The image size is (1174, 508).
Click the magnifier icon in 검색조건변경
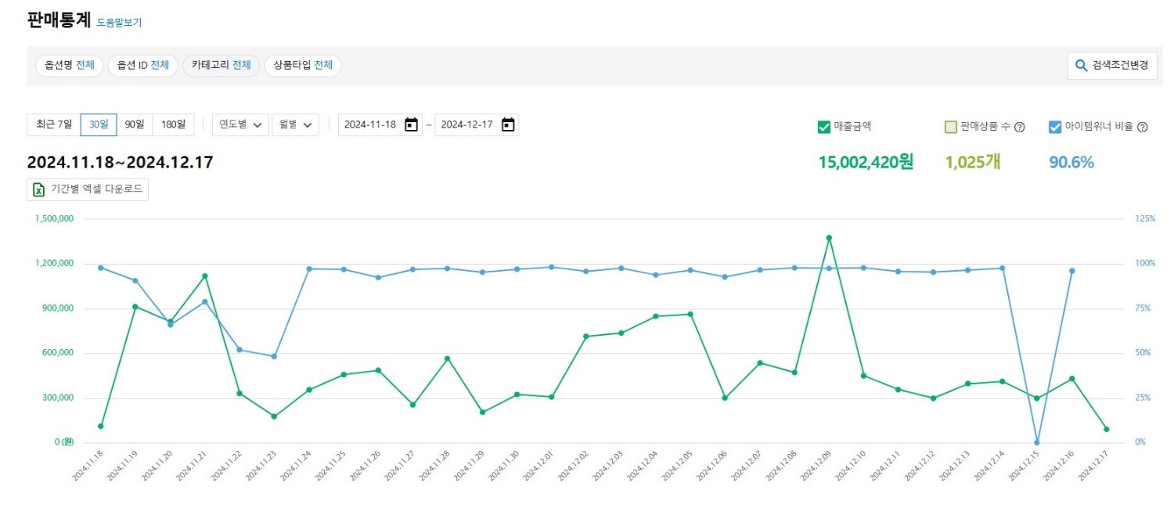tap(1081, 66)
